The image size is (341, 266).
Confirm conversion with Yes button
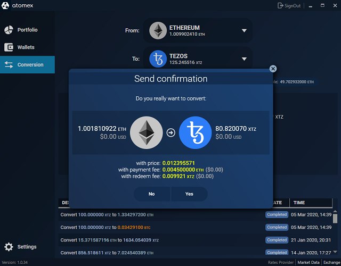point(189,194)
